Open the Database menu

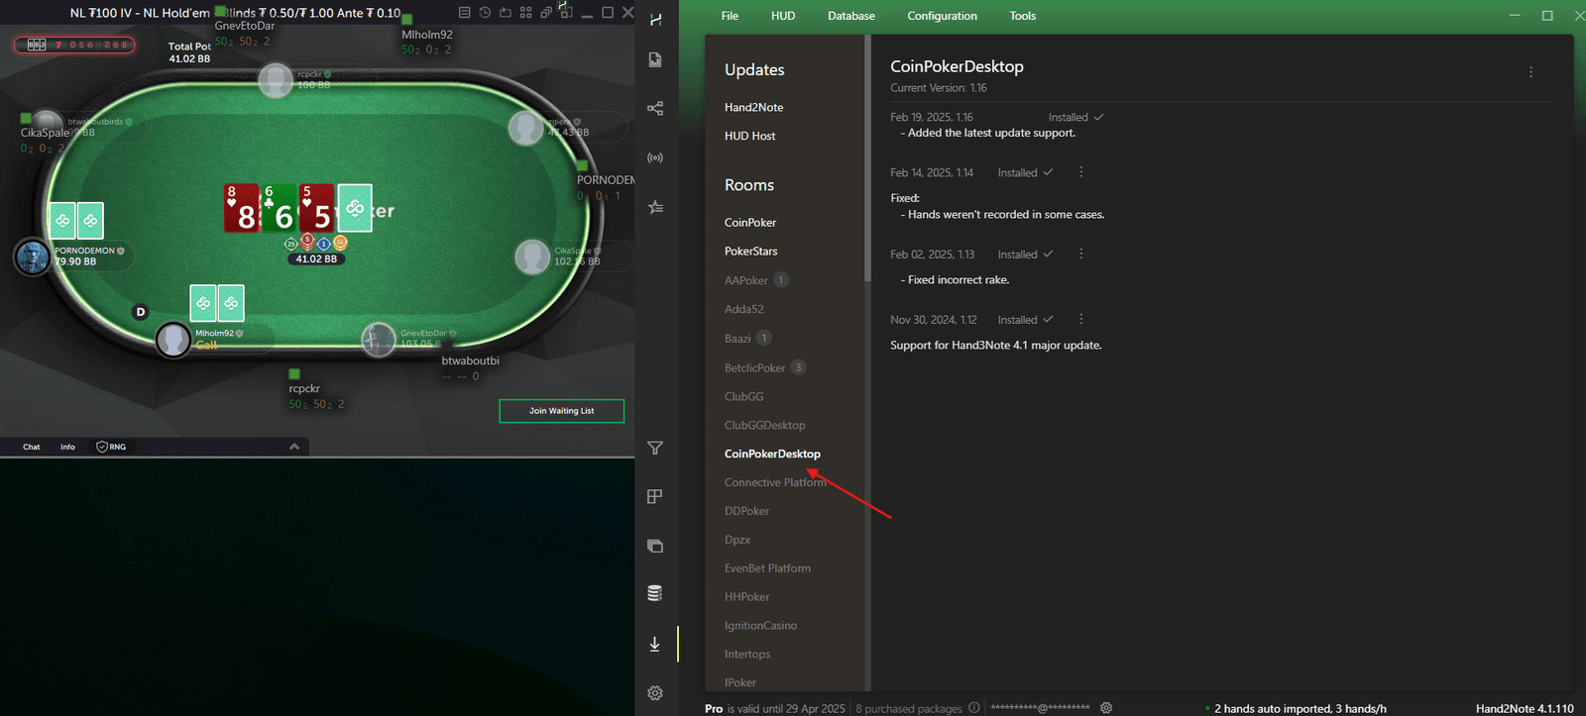click(x=850, y=16)
